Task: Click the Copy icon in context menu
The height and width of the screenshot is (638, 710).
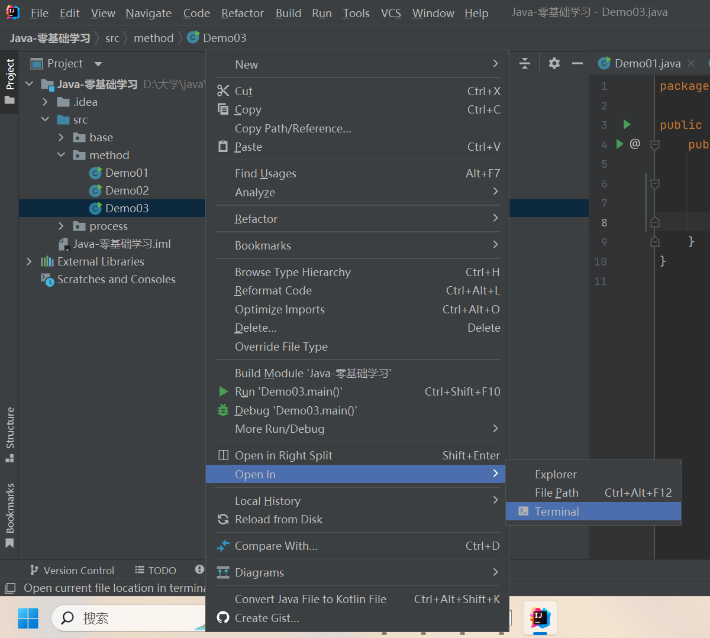Action: (223, 109)
